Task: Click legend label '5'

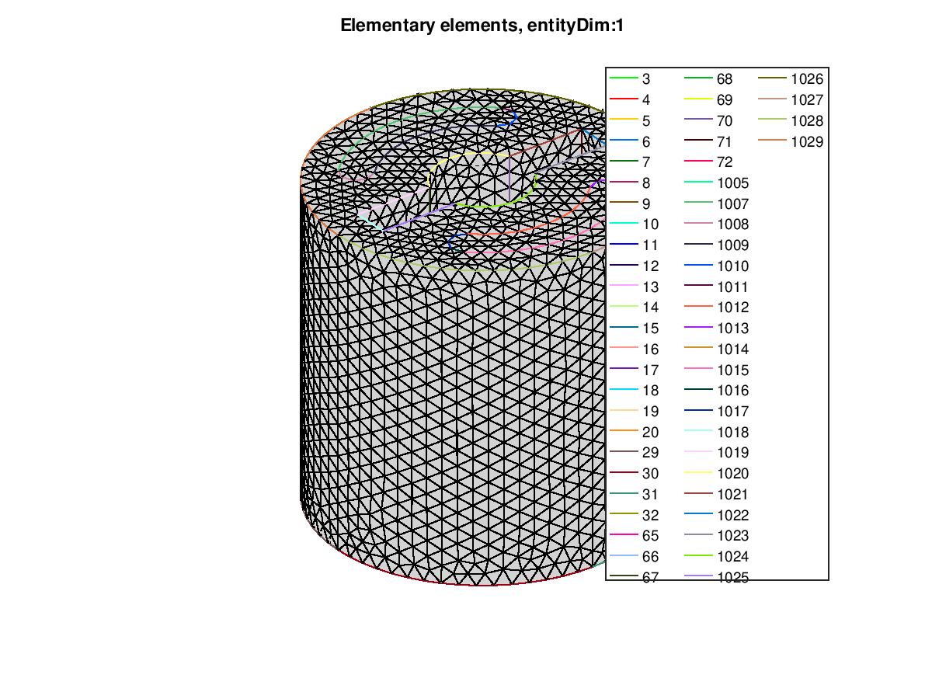Action: click(x=647, y=121)
